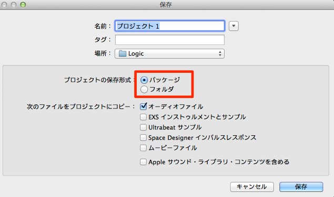
Task: Click the 名前 text field
Action: (x=169, y=26)
